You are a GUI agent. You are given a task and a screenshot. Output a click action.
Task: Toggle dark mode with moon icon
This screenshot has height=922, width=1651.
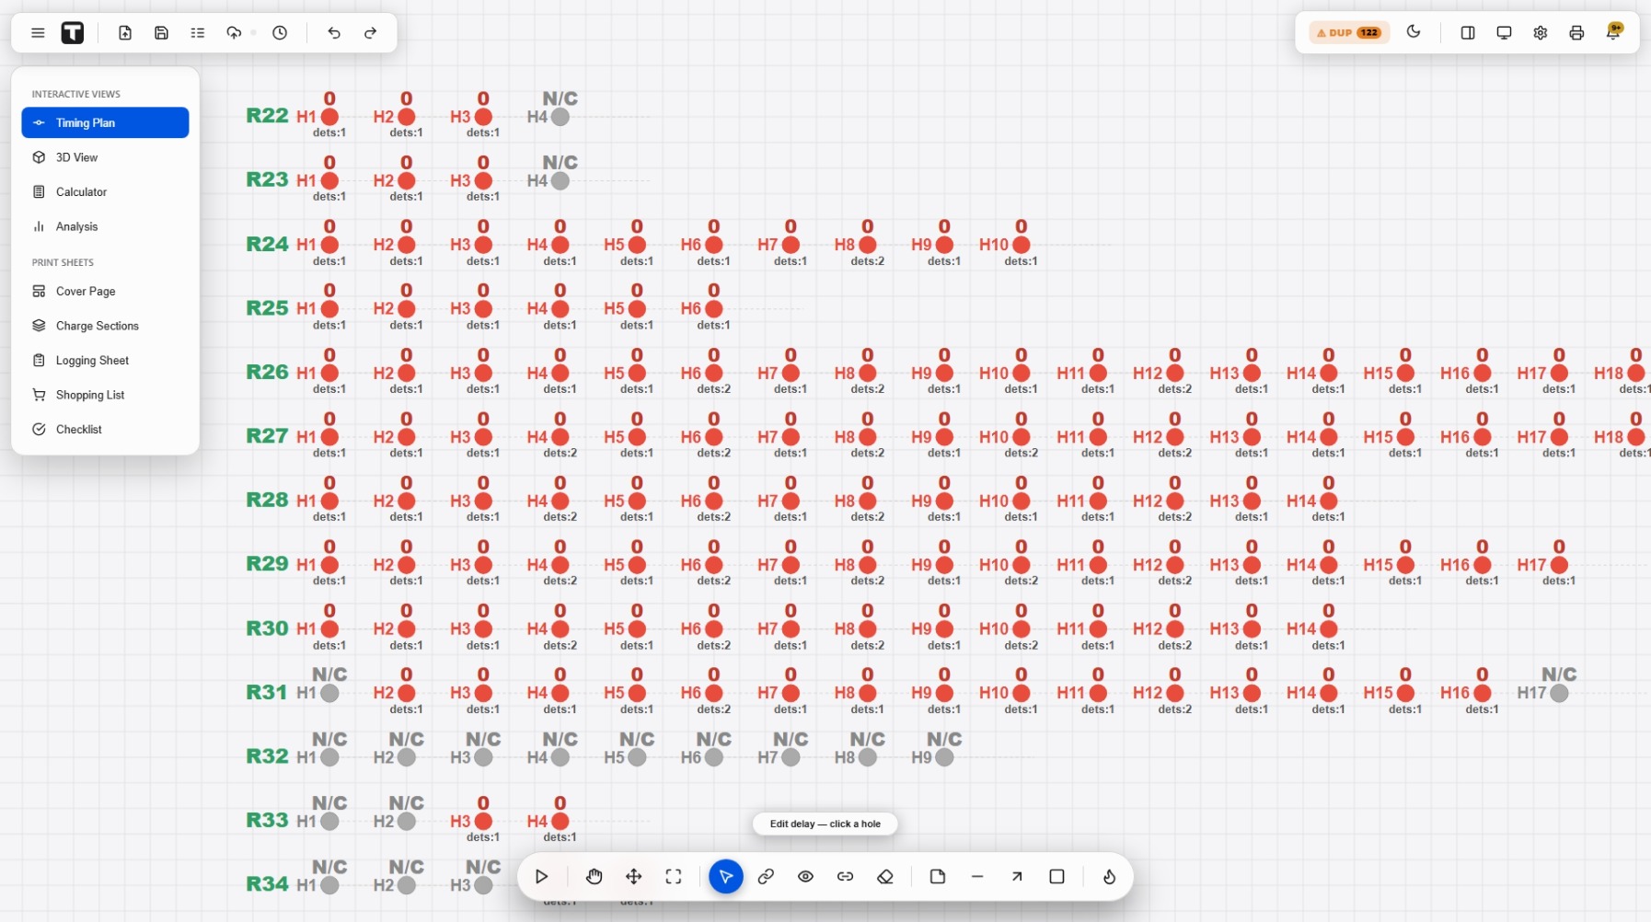[x=1414, y=32]
